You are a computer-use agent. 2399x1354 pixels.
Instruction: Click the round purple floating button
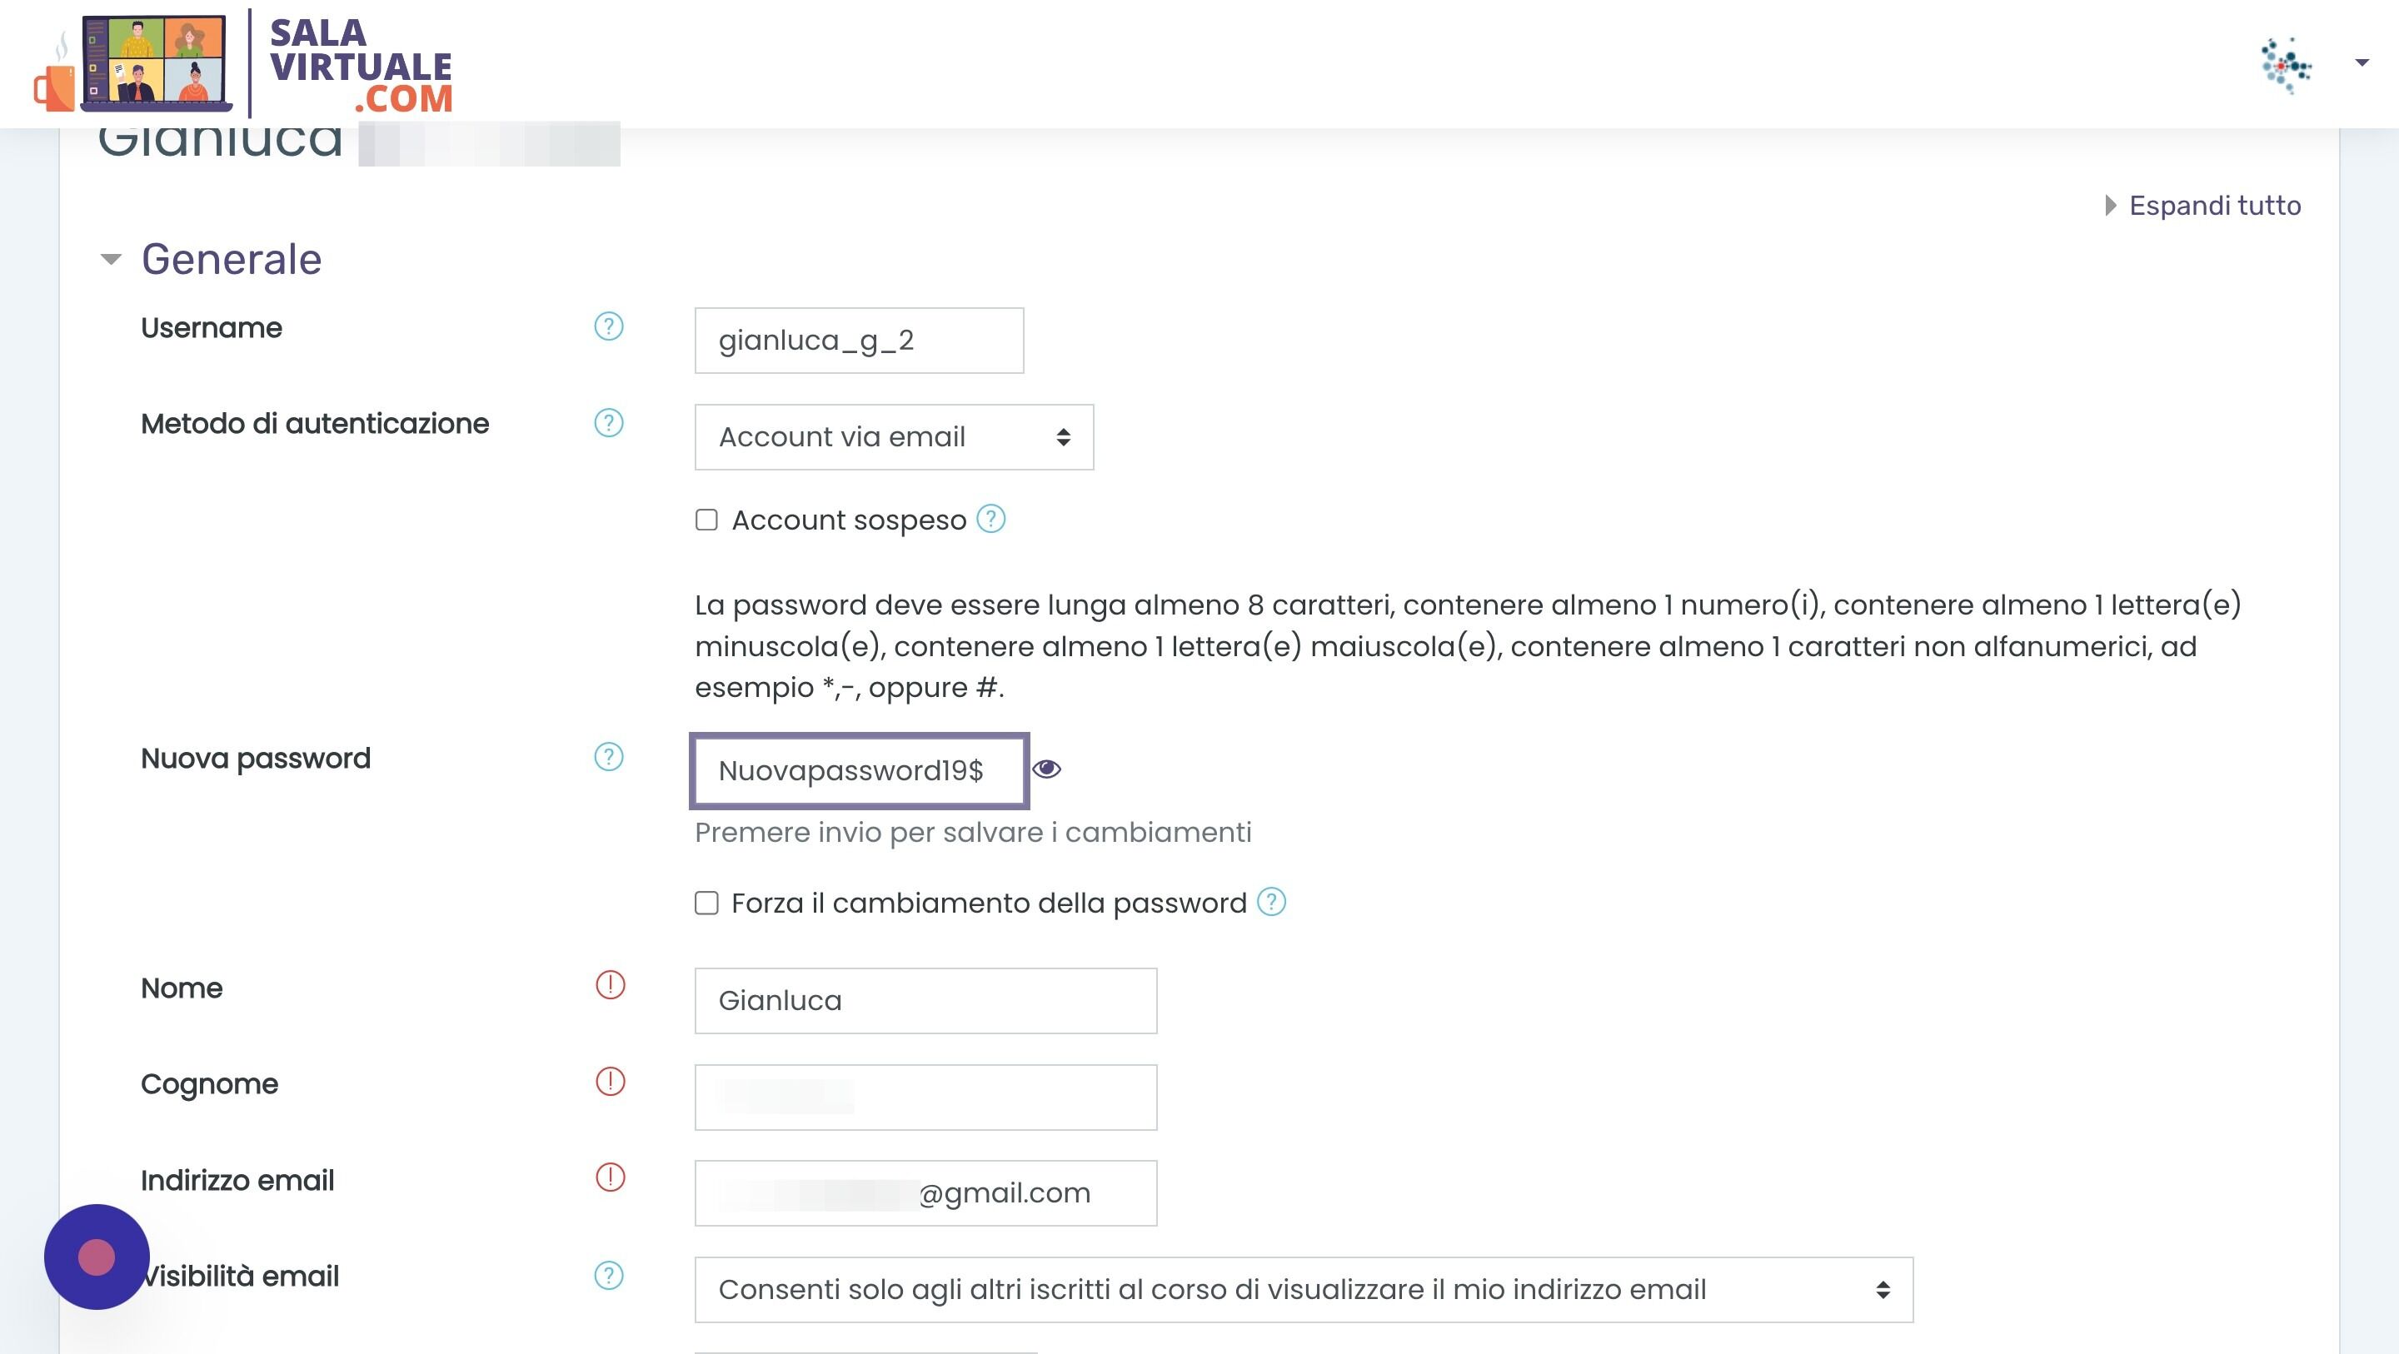(97, 1257)
